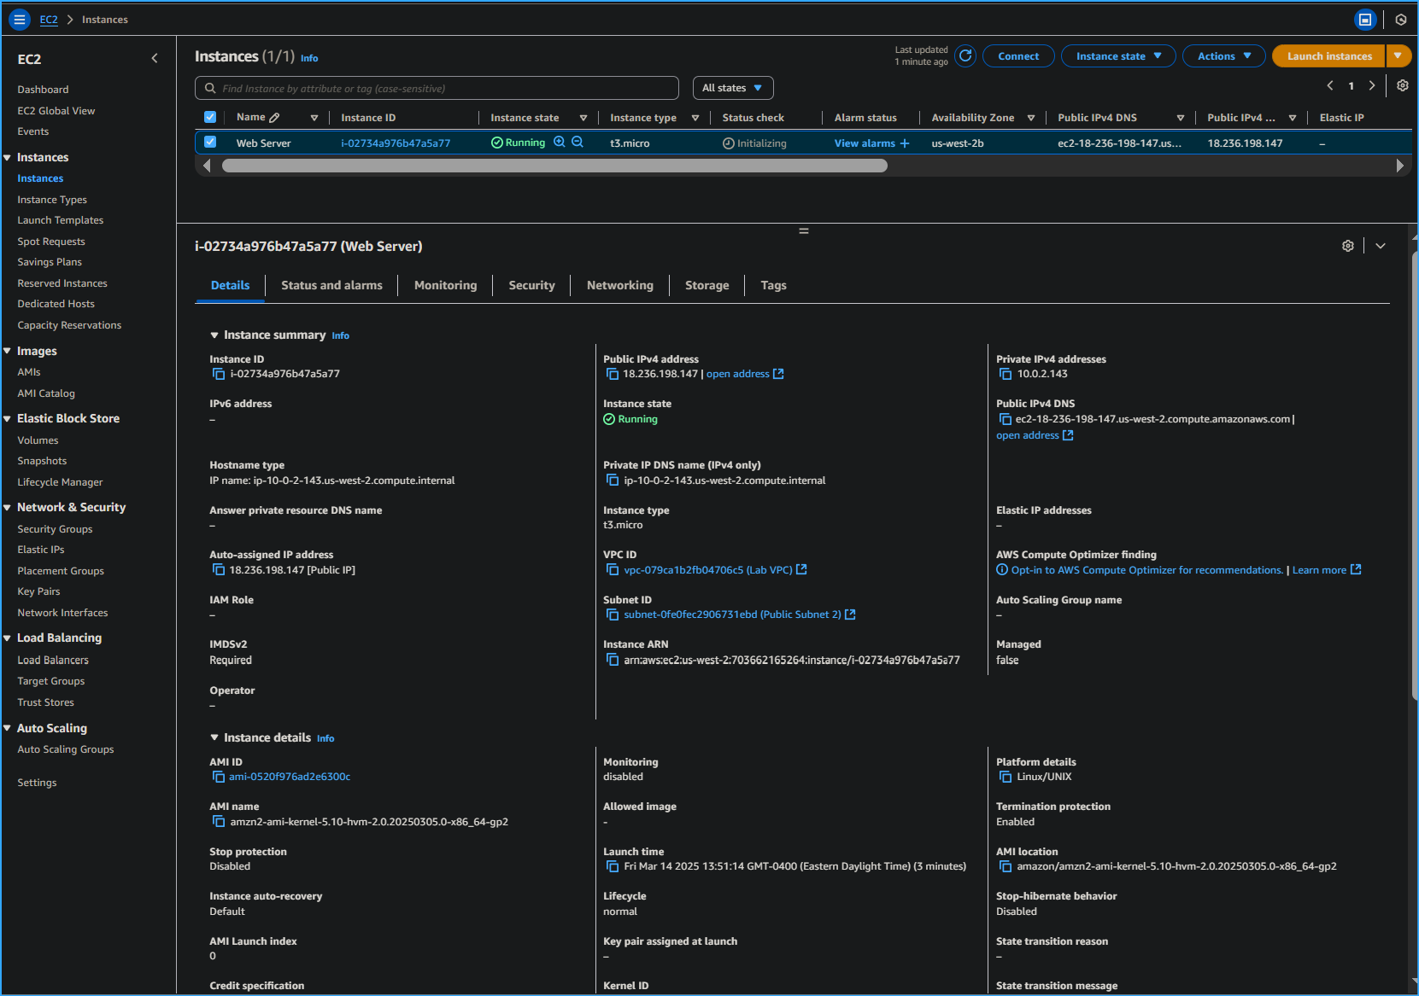Refresh the instances list
1419x996 pixels.
point(965,55)
